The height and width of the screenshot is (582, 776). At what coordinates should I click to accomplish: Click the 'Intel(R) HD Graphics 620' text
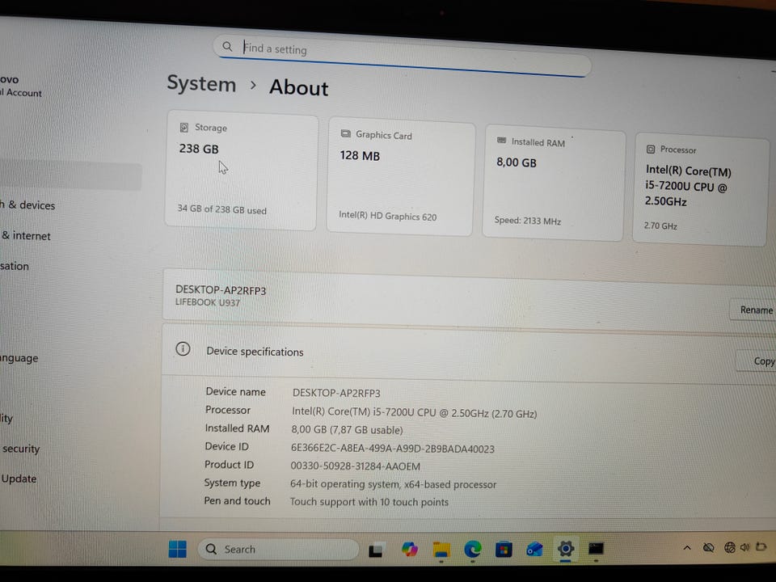pyautogui.click(x=387, y=216)
